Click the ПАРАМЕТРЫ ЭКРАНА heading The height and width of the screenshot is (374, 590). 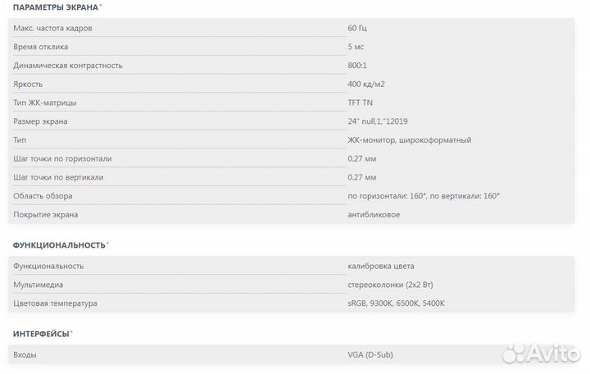coord(55,7)
